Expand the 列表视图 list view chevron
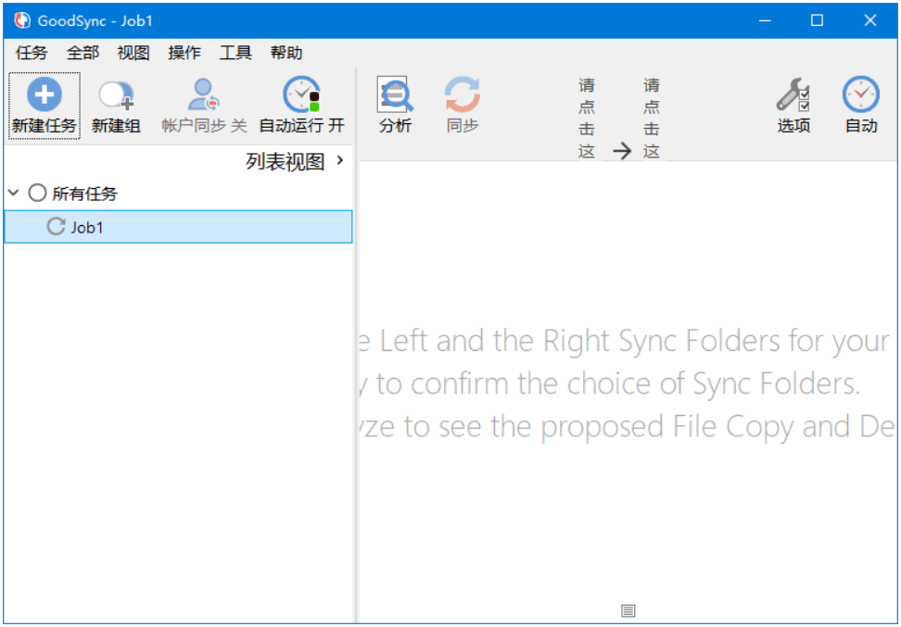Viewport: 901px width, 627px height. (340, 161)
